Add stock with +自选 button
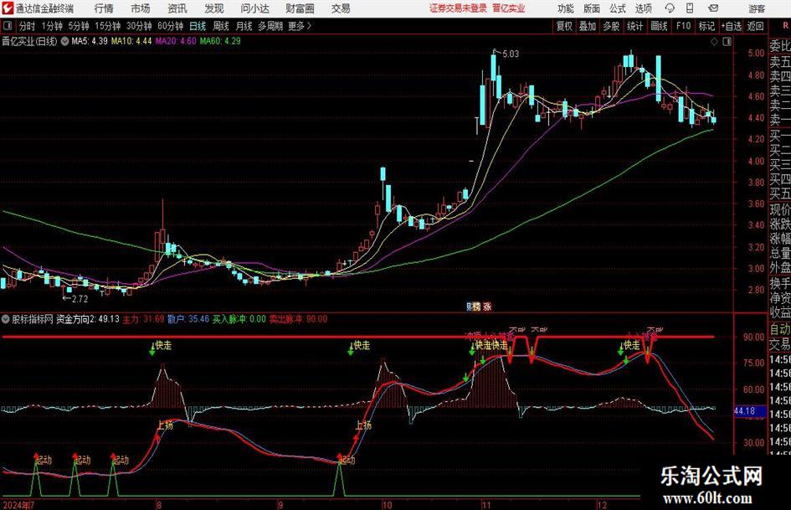The image size is (791, 510). click(732, 26)
